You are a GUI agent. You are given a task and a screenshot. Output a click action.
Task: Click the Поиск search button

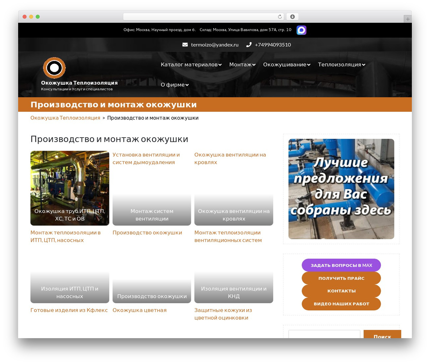[x=382, y=334]
